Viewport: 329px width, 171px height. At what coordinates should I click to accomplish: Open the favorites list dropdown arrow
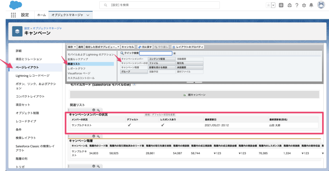tap(273, 5)
